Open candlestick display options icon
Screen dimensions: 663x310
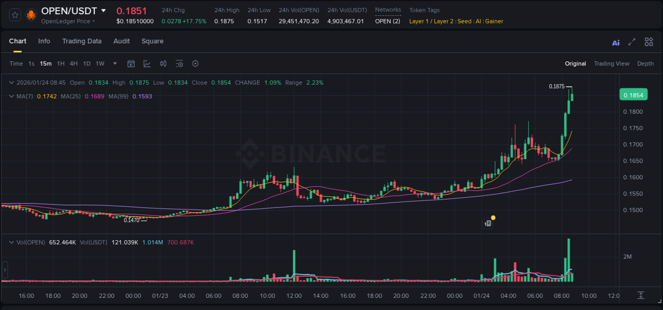(x=163, y=63)
